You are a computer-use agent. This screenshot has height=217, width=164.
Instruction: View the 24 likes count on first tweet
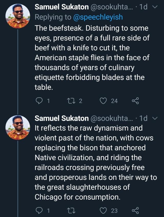[114, 101]
